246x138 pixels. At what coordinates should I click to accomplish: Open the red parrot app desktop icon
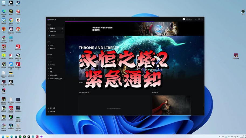(18, 12)
